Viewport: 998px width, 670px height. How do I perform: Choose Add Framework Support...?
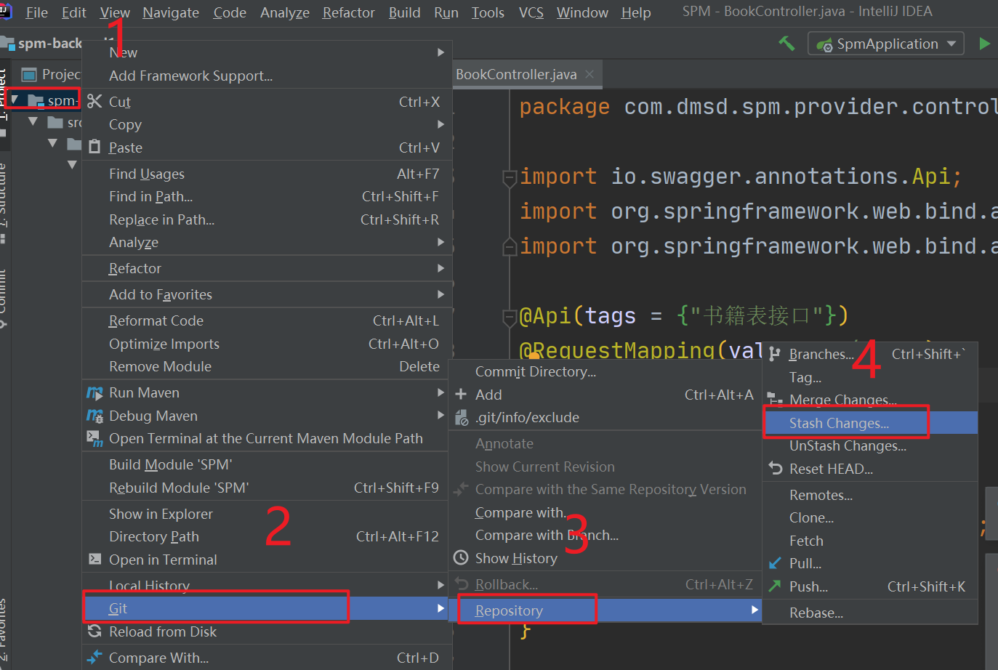pyautogui.click(x=267, y=76)
